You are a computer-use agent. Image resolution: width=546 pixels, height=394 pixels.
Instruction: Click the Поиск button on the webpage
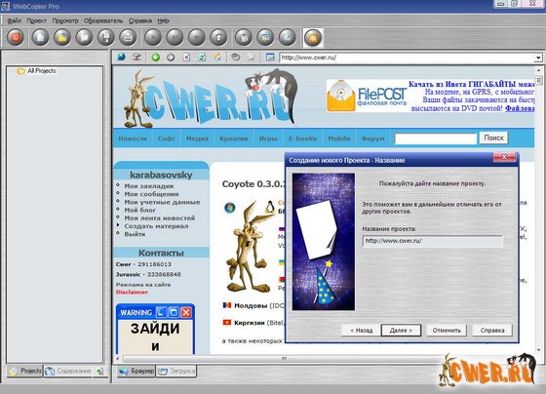click(493, 138)
